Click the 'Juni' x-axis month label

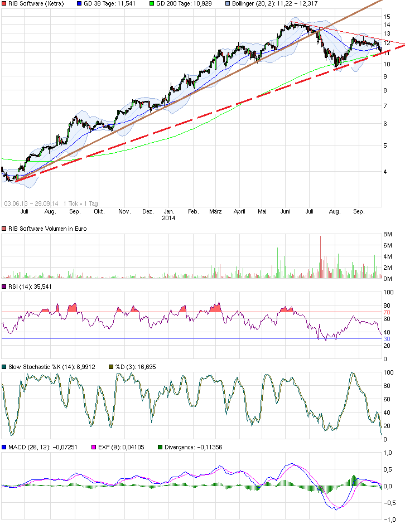coord(285,211)
